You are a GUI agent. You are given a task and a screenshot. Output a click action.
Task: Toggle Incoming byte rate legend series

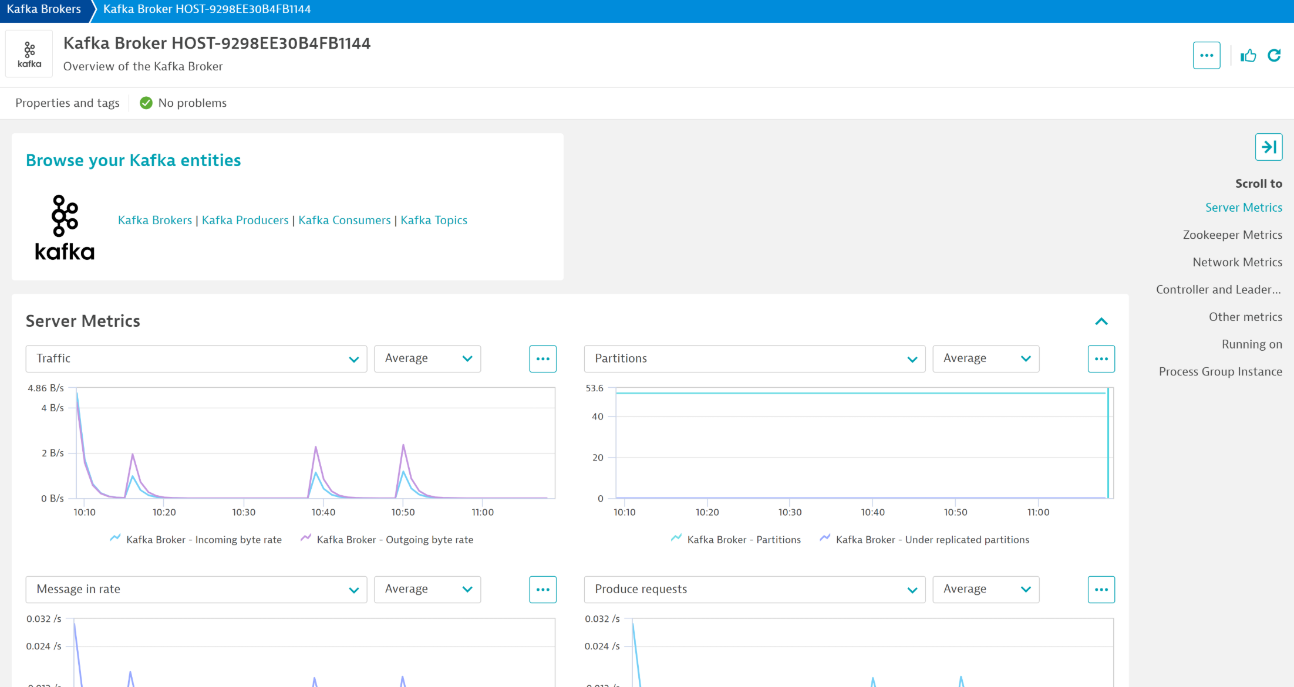203,540
